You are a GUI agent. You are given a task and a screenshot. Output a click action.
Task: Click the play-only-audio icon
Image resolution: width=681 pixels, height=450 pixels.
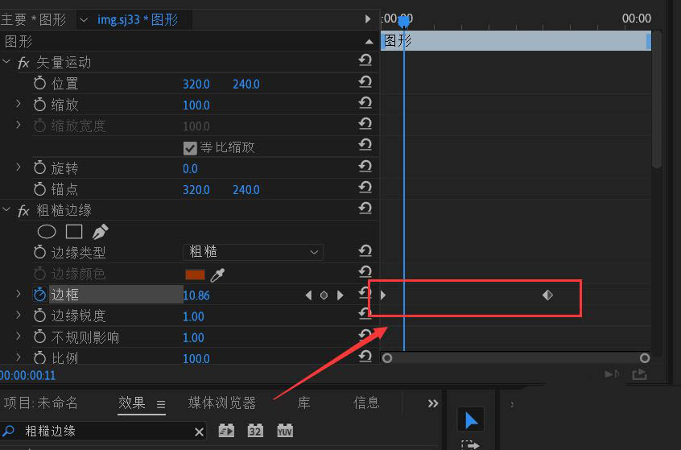pos(613,374)
